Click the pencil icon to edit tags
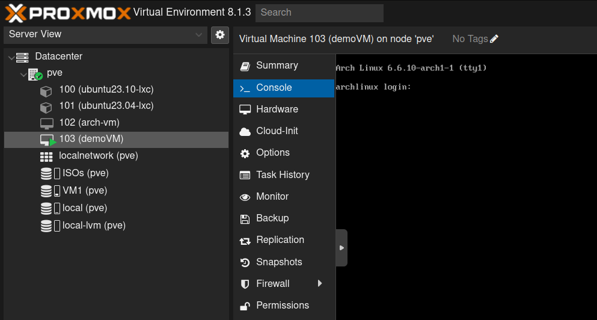The height and width of the screenshot is (320, 597). tap(494, 39)
